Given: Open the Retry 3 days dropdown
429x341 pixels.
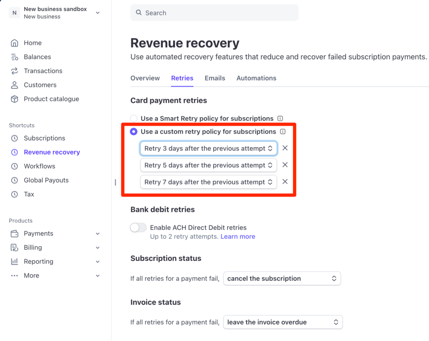Looking at the screenshot, I should [x=208, y=148].
